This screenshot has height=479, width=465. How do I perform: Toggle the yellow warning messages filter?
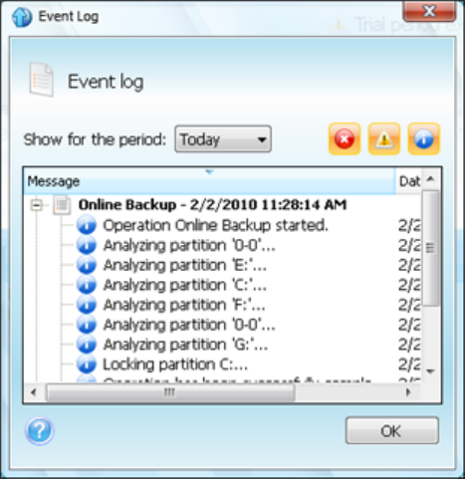pyautogui.click(x=384, y=139)
